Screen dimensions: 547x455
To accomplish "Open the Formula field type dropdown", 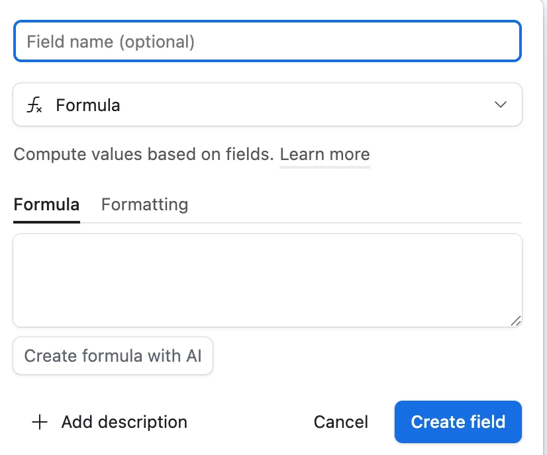I will [268, 104].
